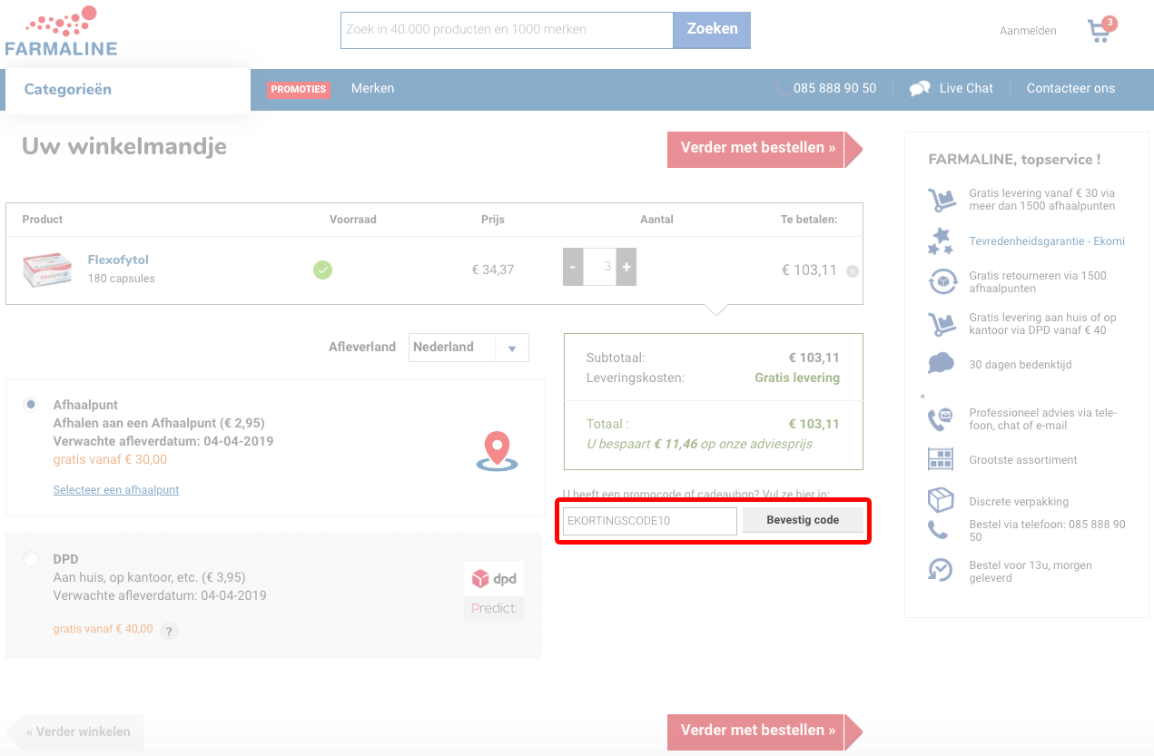Click the Discrete verpakking box icon

coord(941,500)
